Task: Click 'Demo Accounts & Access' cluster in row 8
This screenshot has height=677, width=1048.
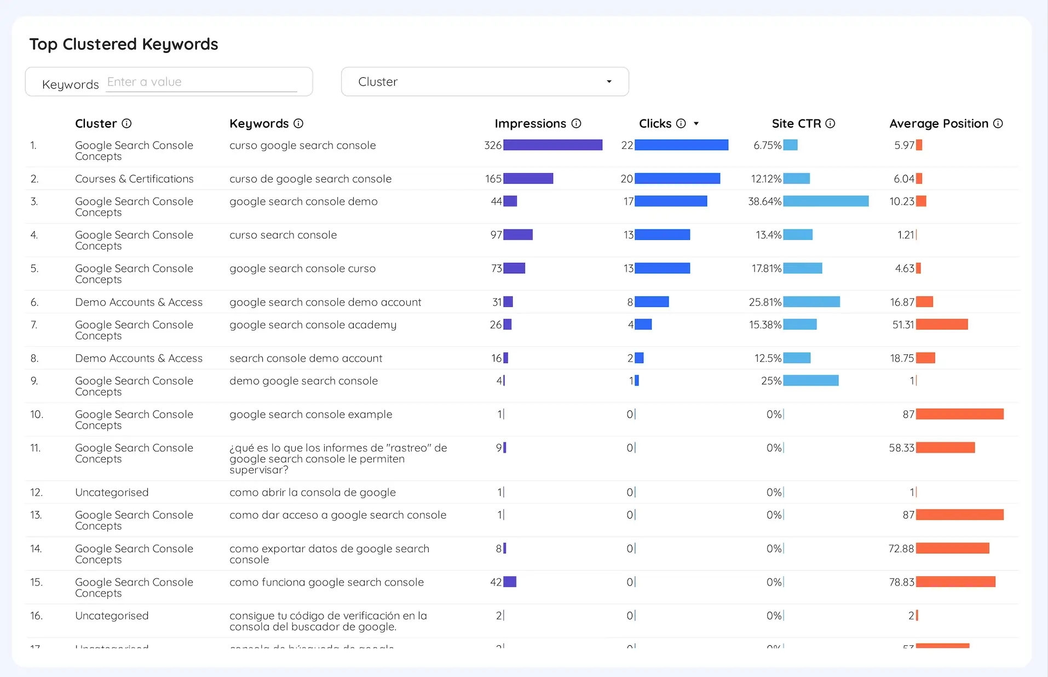Action: coord(139,358)
